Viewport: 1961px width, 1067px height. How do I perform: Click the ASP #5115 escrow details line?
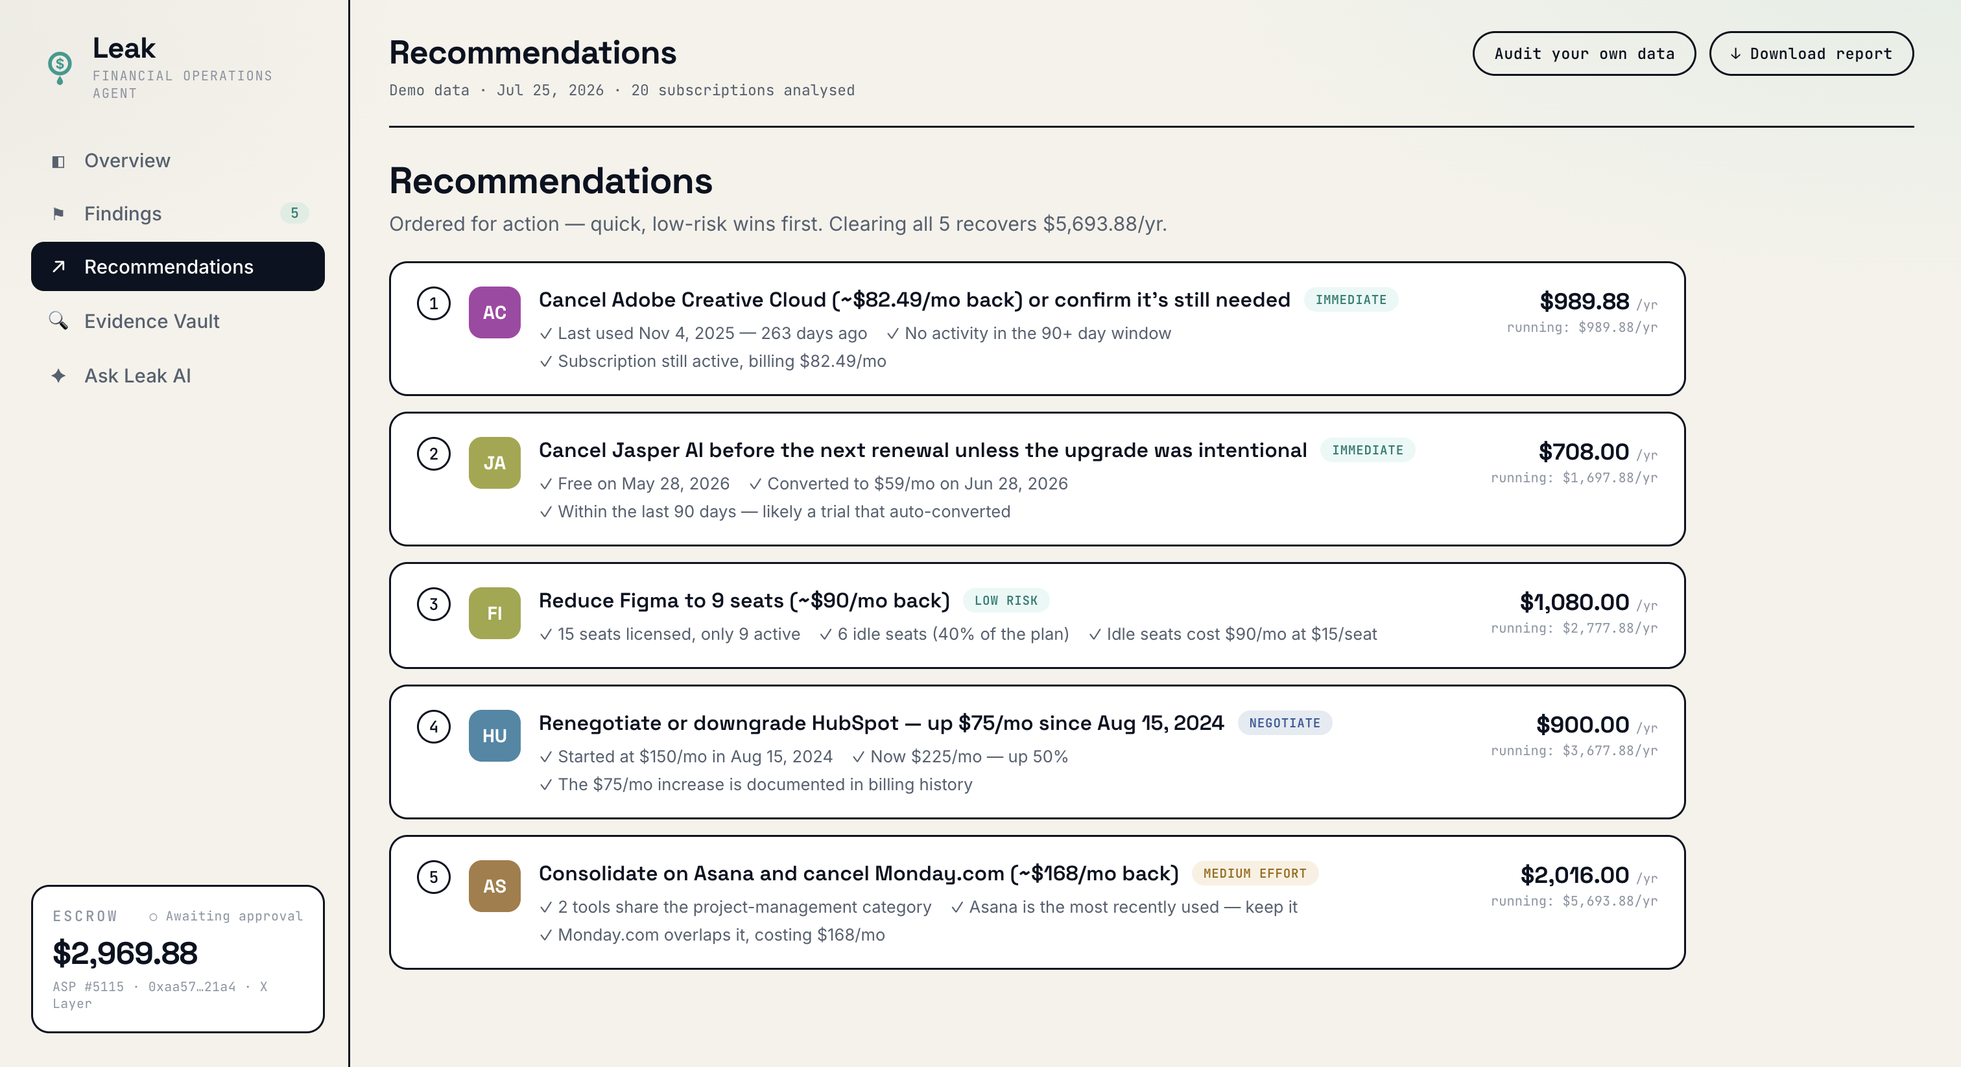click(160, 994)
